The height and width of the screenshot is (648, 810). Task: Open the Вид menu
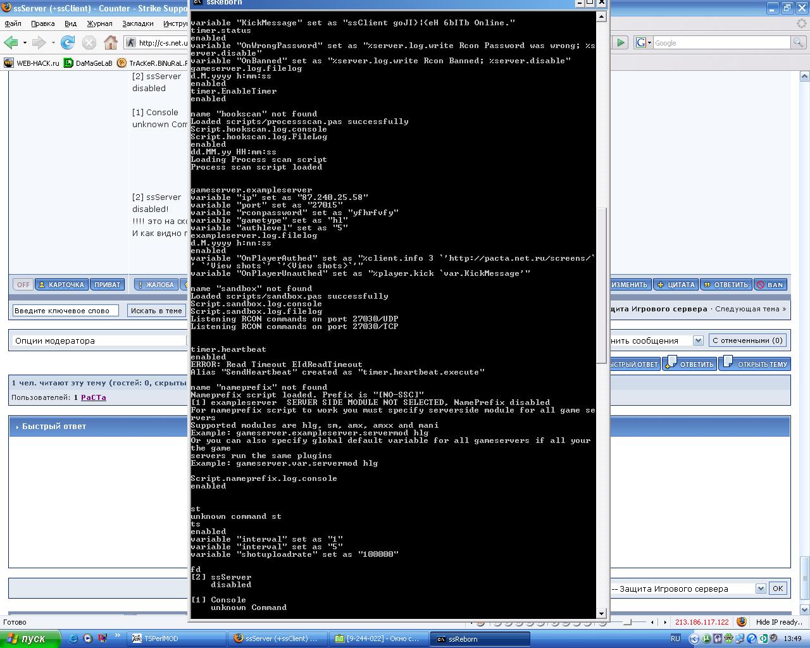pos(70,23)
